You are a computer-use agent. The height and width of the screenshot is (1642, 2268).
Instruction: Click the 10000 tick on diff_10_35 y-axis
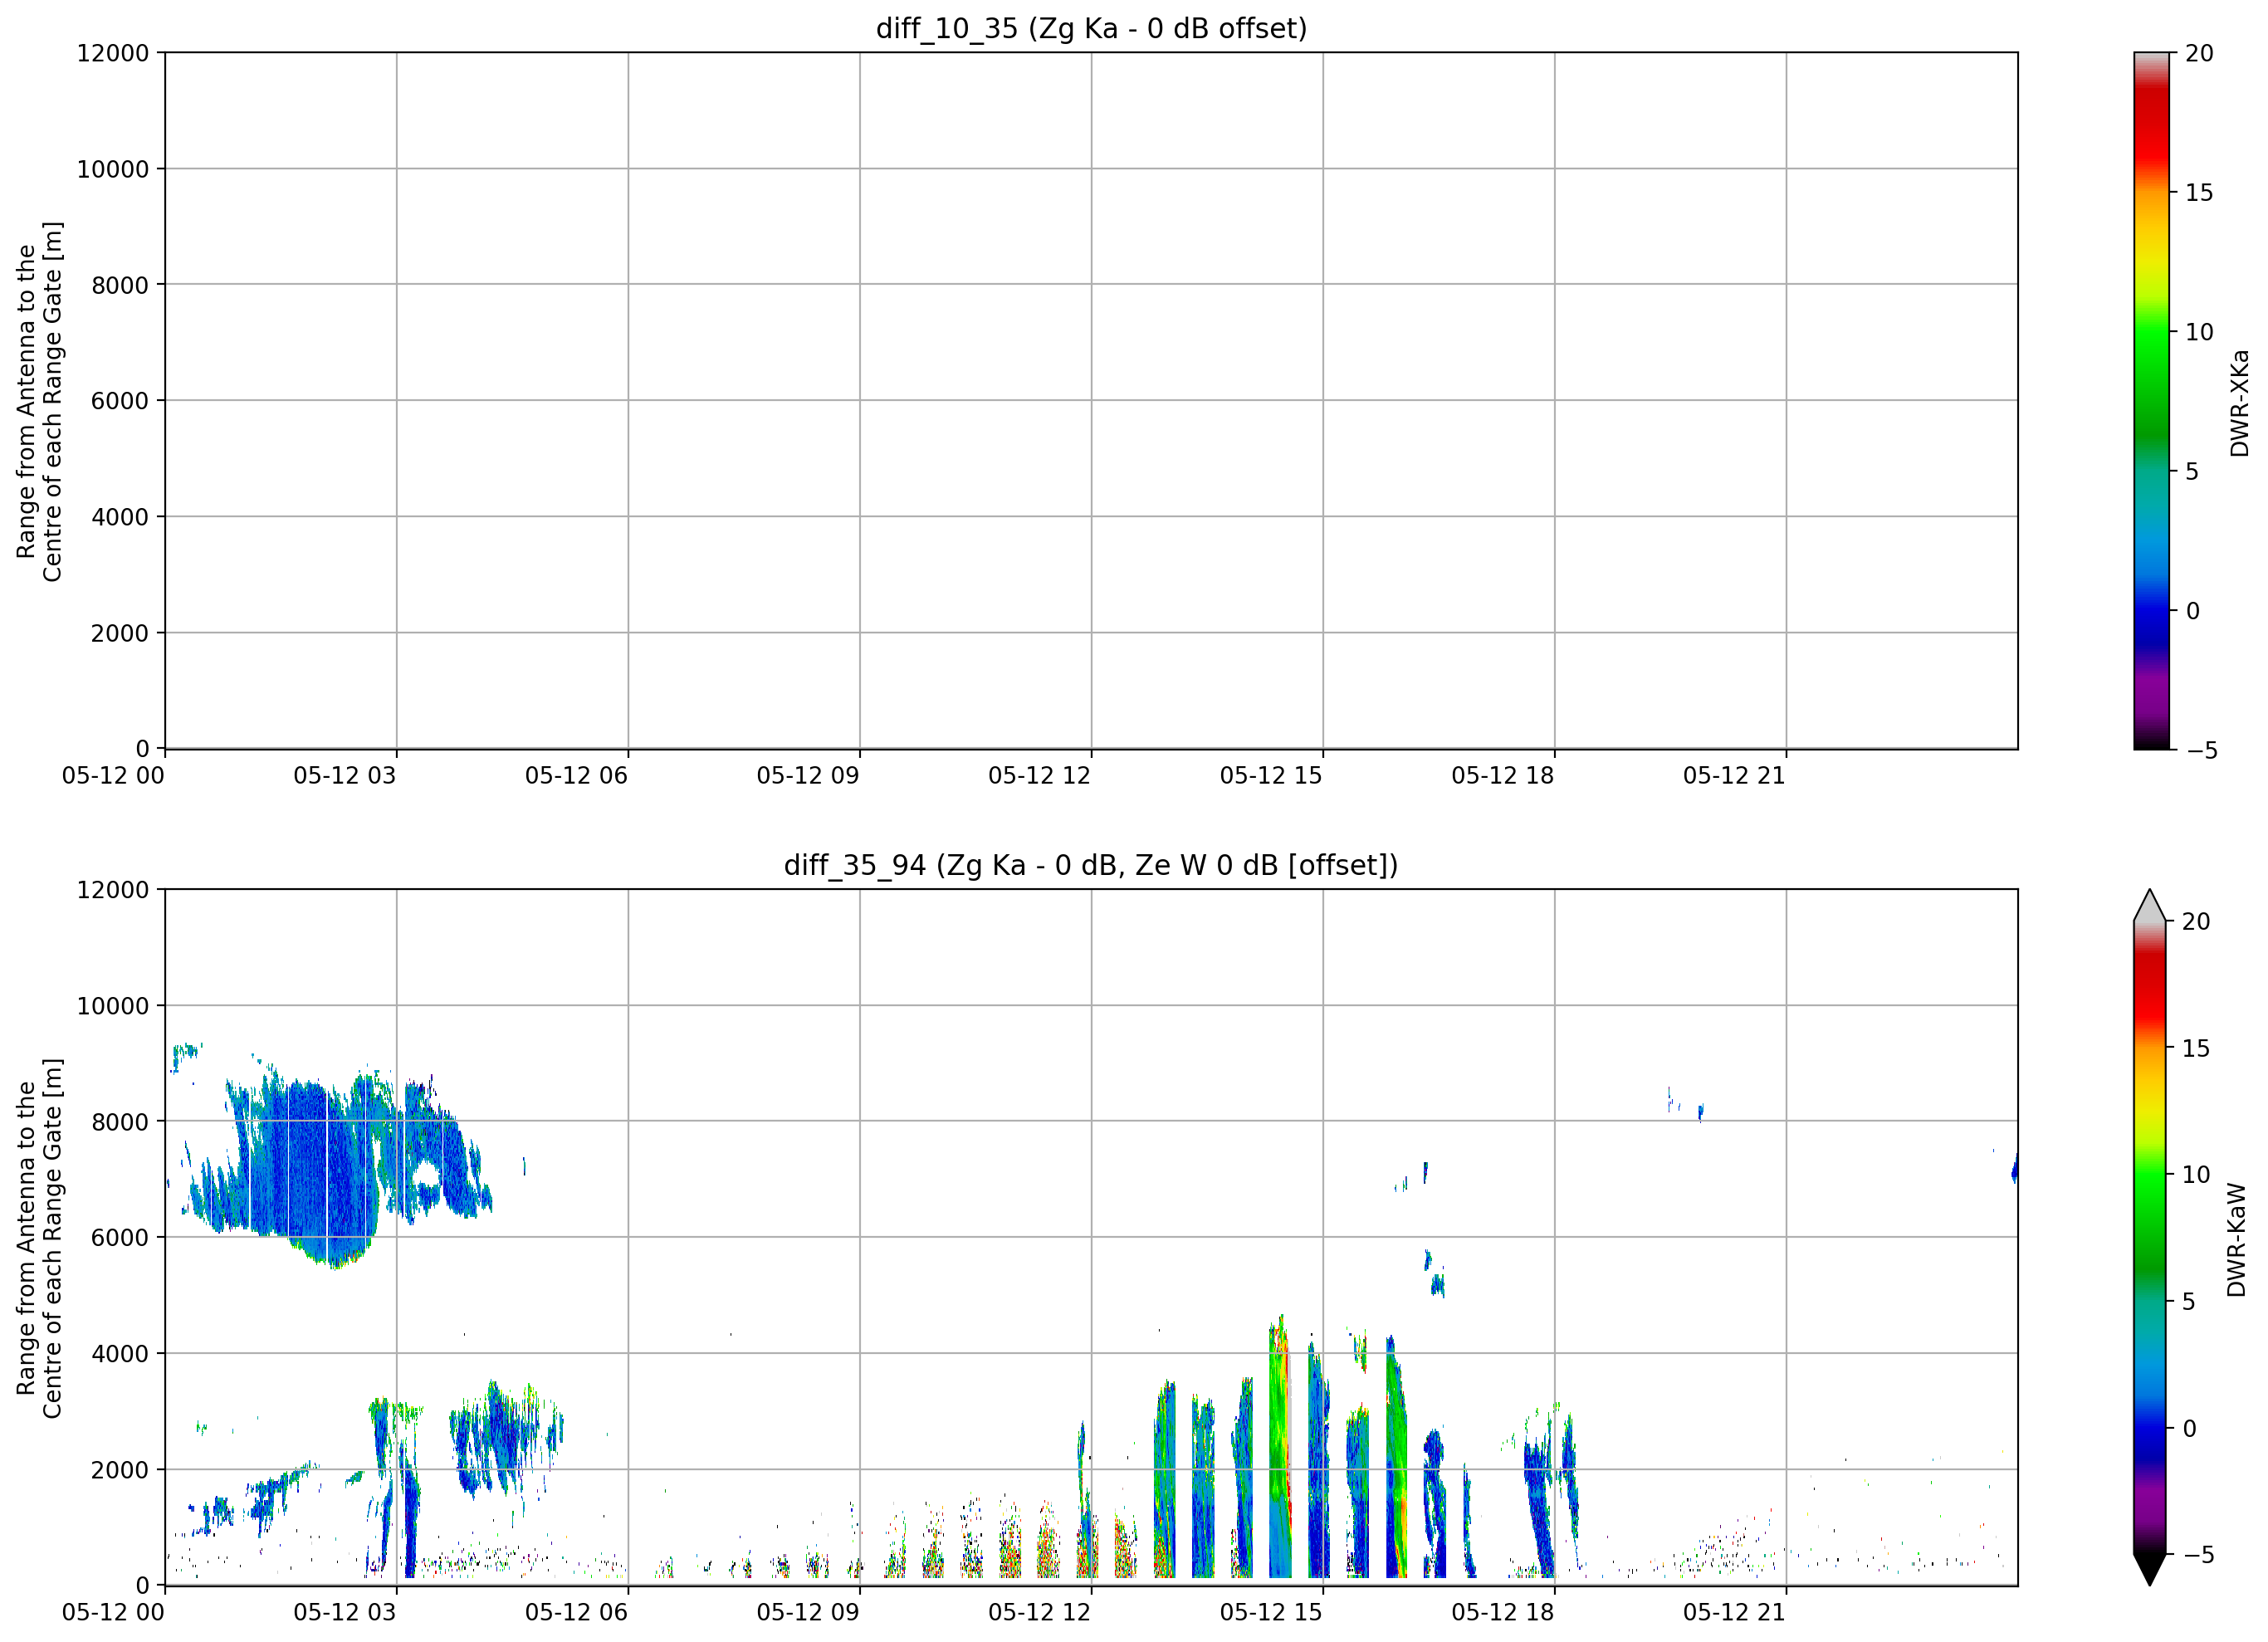coord(113,170)
